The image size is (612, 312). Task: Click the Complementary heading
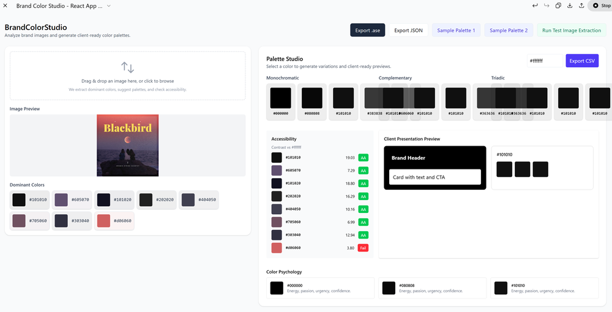(x=395, y=78)
